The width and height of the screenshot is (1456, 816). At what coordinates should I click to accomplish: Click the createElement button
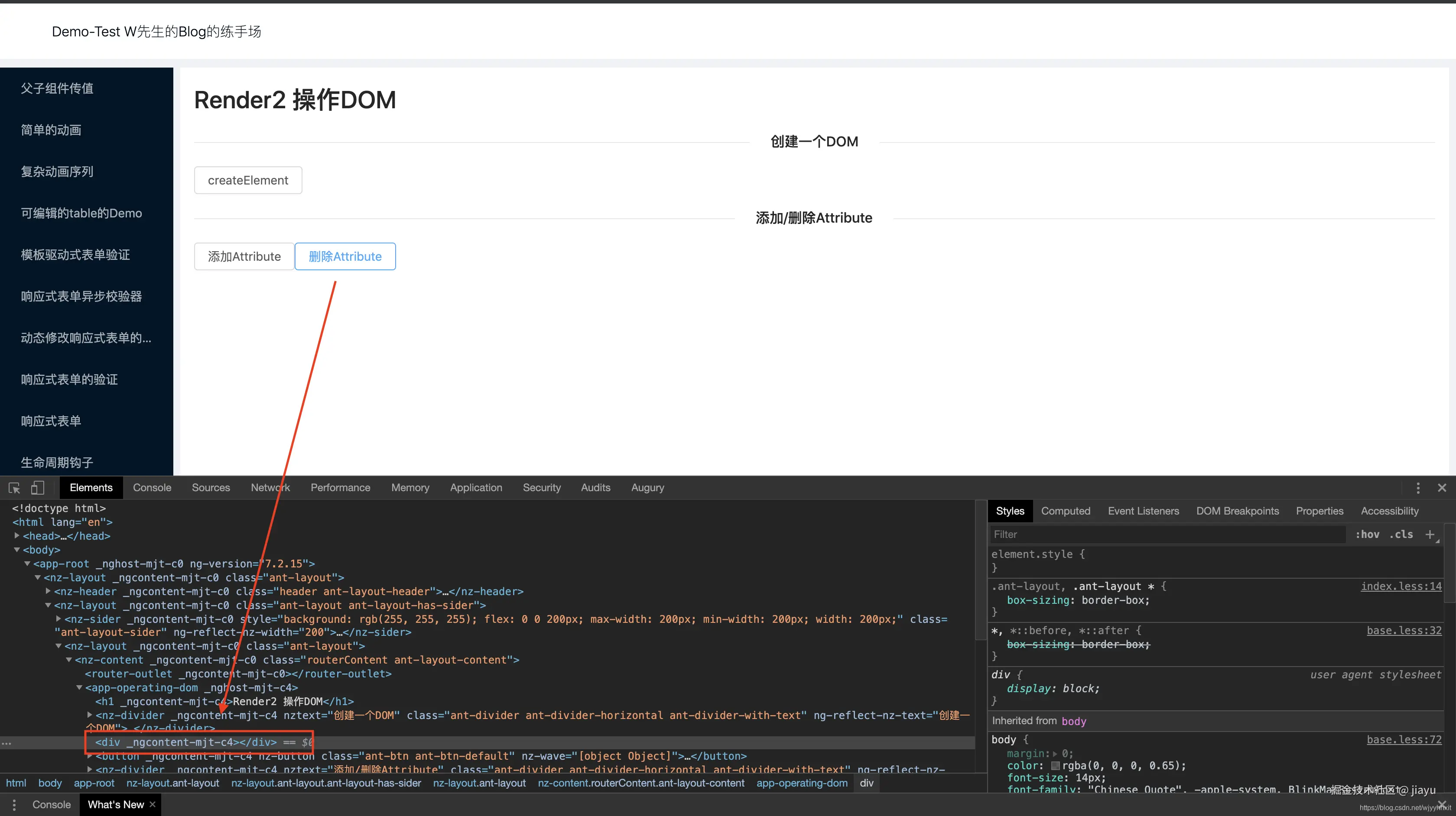pyautogui.click(x=247, y=180)
